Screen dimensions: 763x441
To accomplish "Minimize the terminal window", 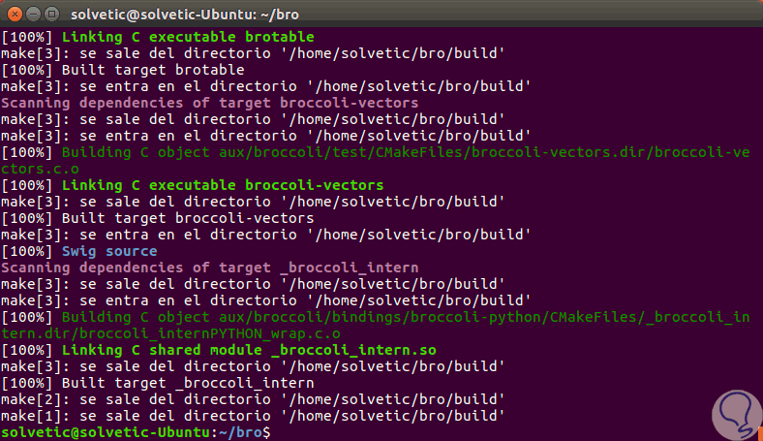I will [x=31, y=13].
